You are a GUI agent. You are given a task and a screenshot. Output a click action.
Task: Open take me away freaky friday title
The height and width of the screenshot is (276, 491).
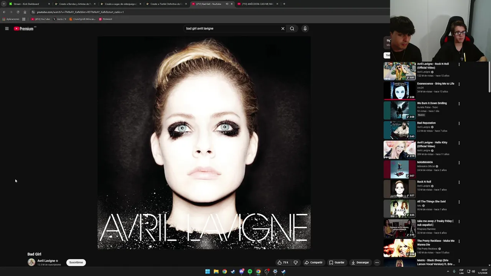(x=435, y=223)
